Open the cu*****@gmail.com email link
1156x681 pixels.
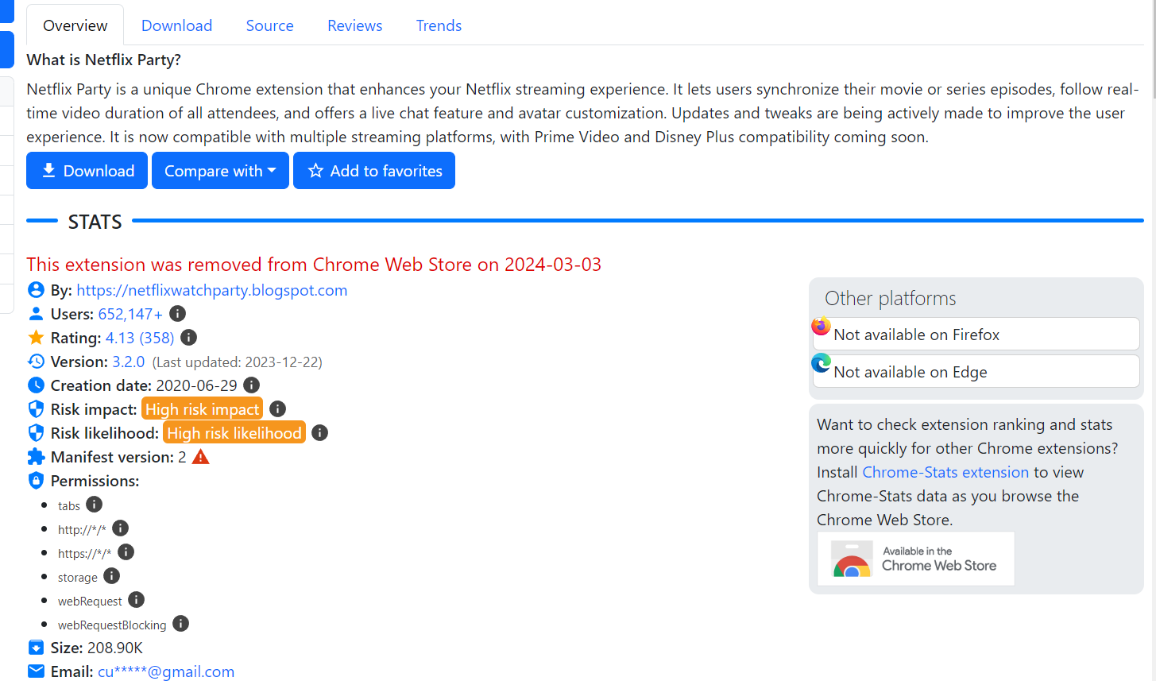pyautogui.click(x=166, y=671)
